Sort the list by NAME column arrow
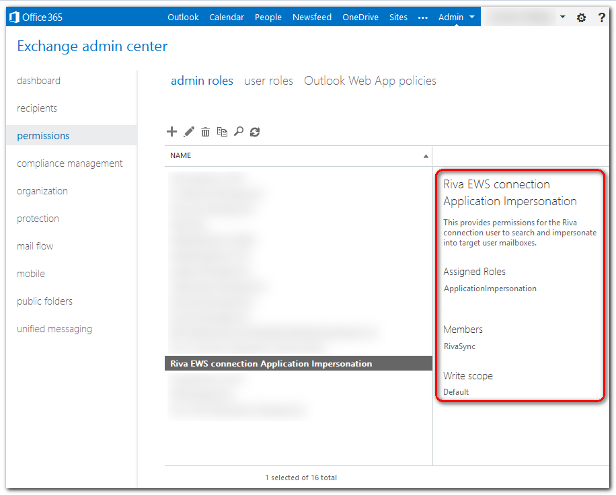The height and width of the screenshot is (495, 616). [x=426, y=156]
